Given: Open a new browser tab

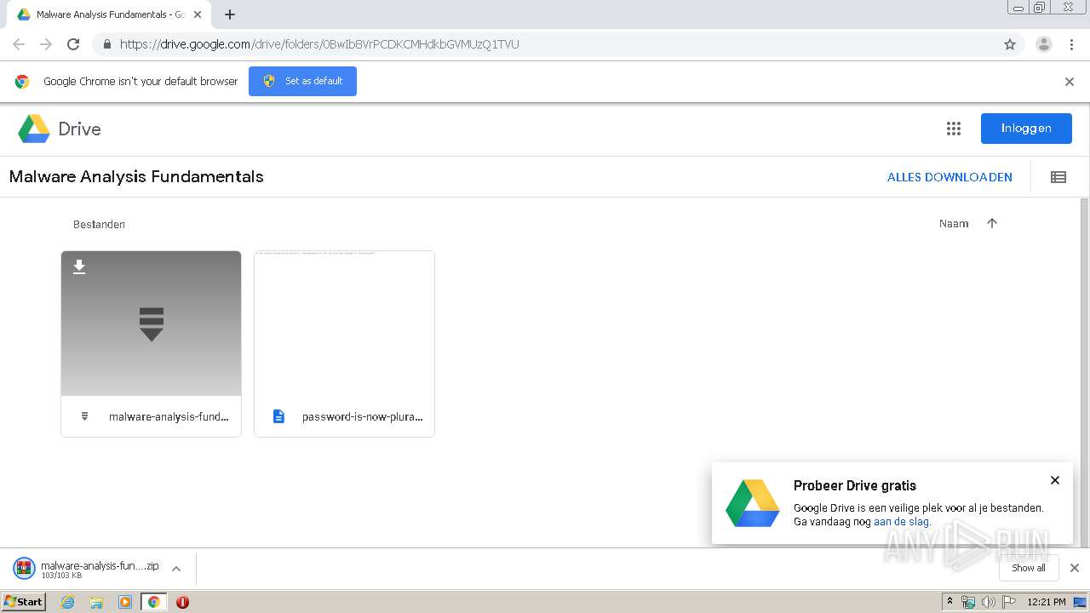Looking at the screenshot, I should (x=230, y=14).
